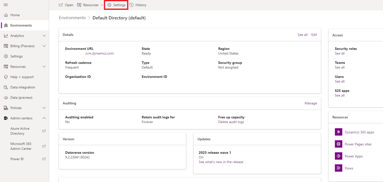
Task: Open Power BI admin center from the sidebar
Action: (18, 159)
